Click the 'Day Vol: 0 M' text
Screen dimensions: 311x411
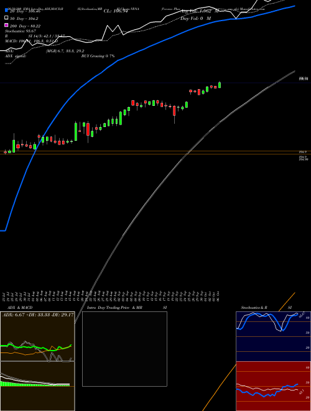(195, 19)
